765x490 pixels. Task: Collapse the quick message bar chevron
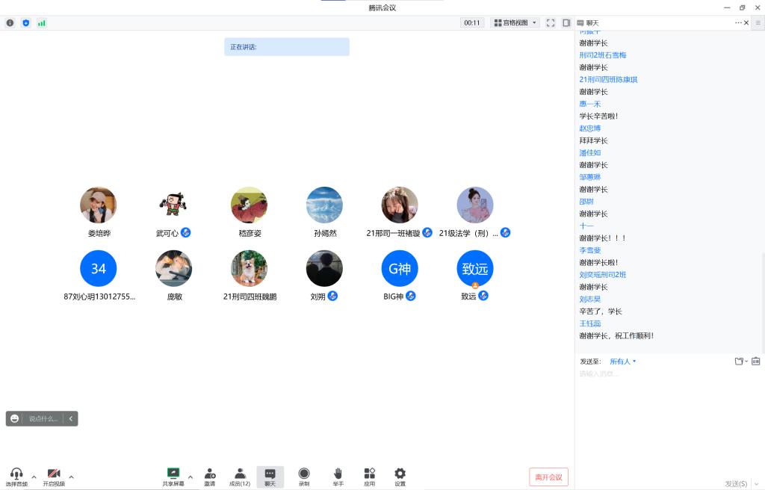coord(71,419)
